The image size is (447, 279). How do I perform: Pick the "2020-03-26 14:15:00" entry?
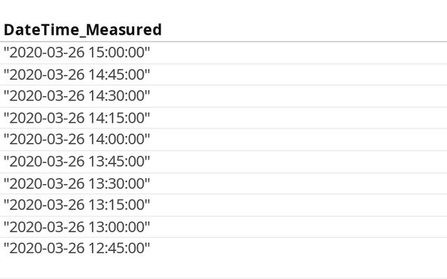pyautogui.click(x=77, y=118)
